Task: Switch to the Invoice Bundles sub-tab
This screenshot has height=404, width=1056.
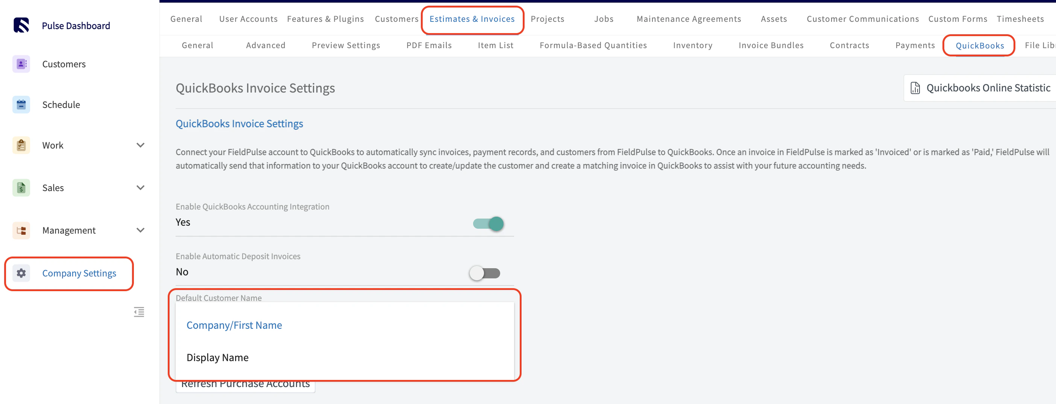Action: pos(771,45)
